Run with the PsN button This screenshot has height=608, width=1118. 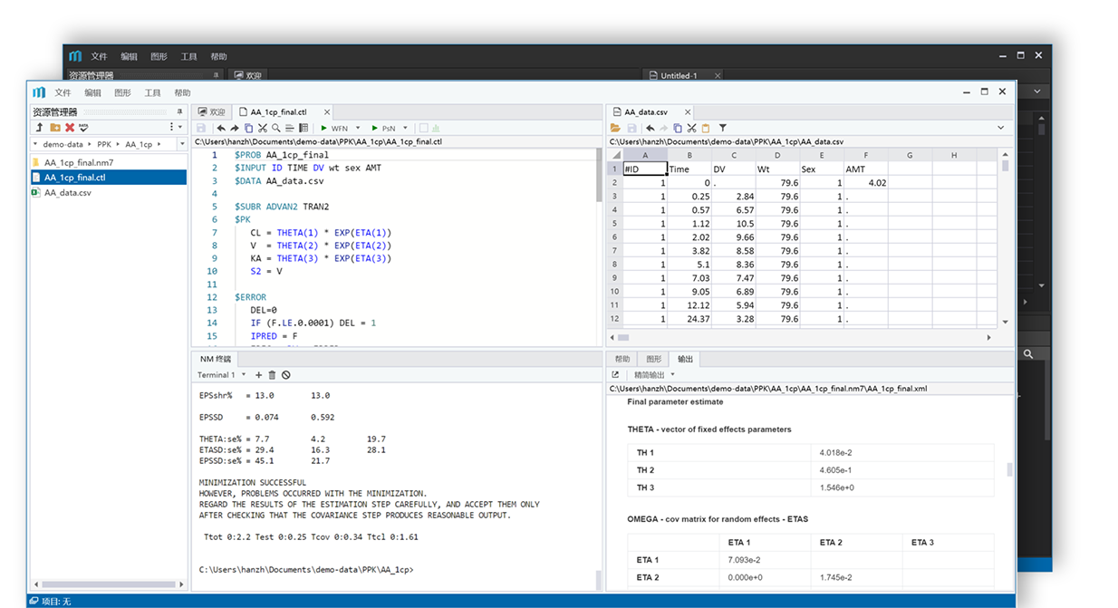pyautogui.click(x=383, y=128)
